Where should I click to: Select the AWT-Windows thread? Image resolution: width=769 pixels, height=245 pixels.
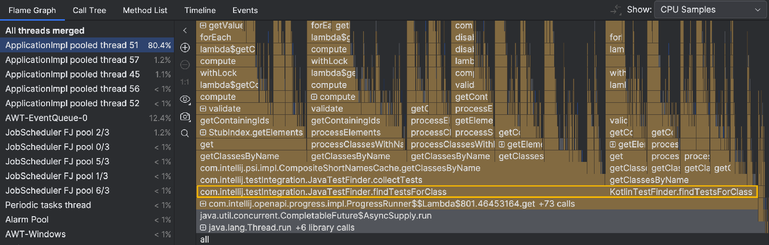coord(87,234)
